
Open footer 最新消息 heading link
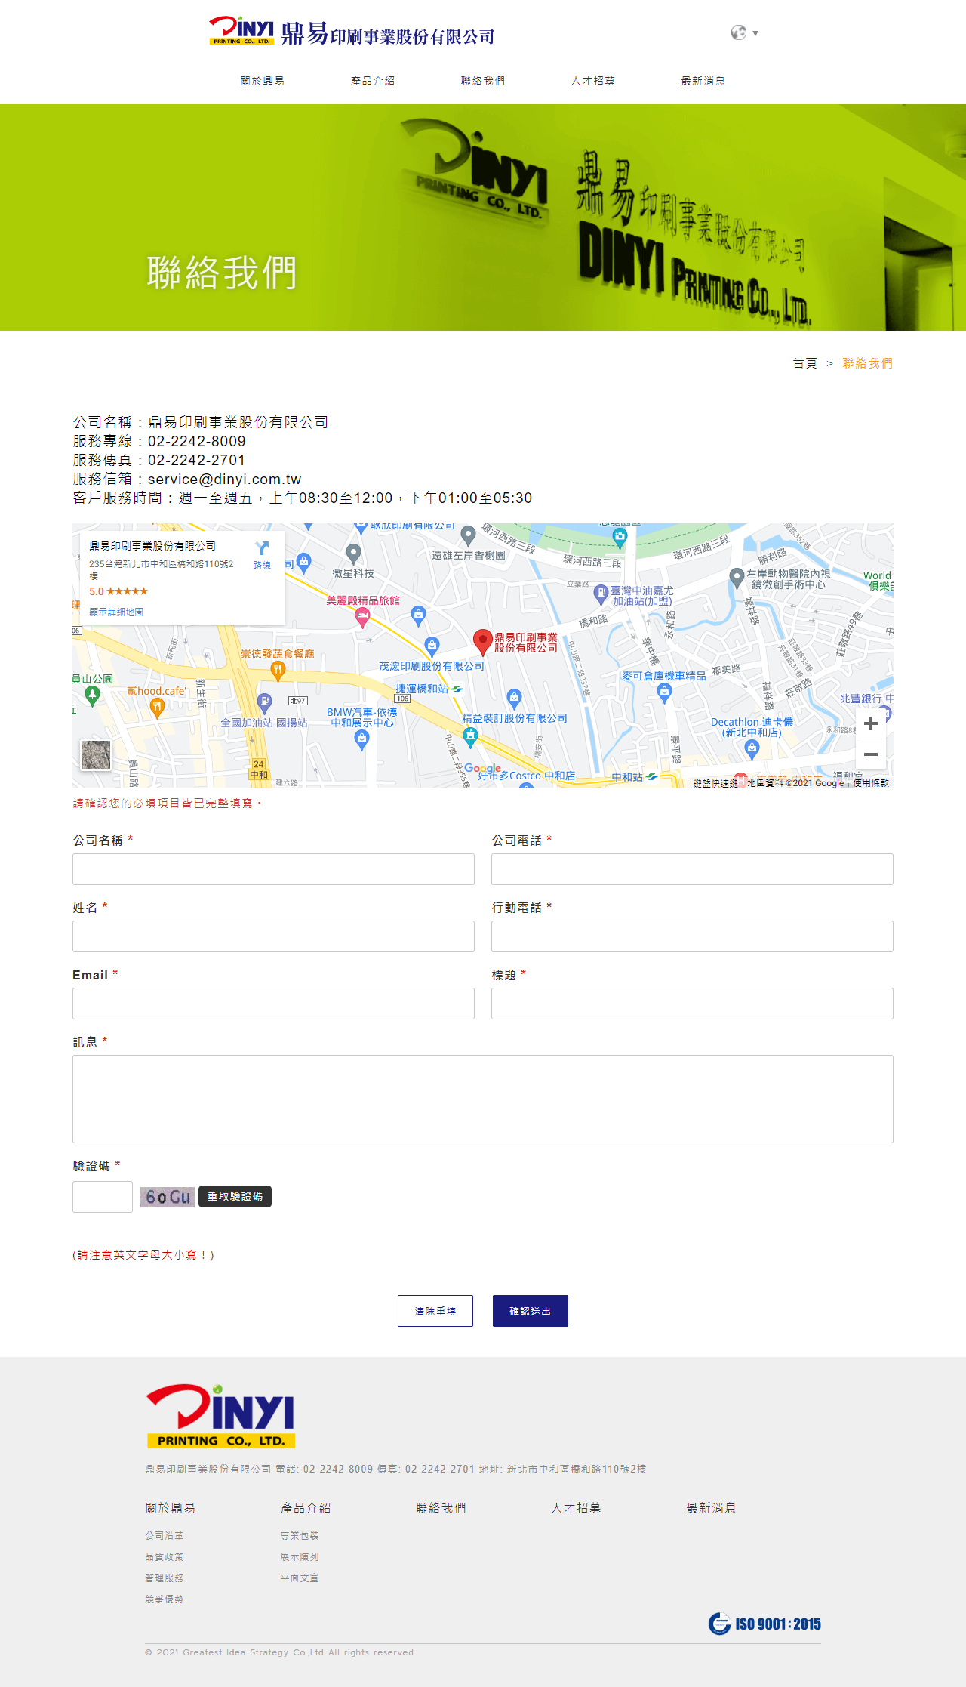(711, 1508)
